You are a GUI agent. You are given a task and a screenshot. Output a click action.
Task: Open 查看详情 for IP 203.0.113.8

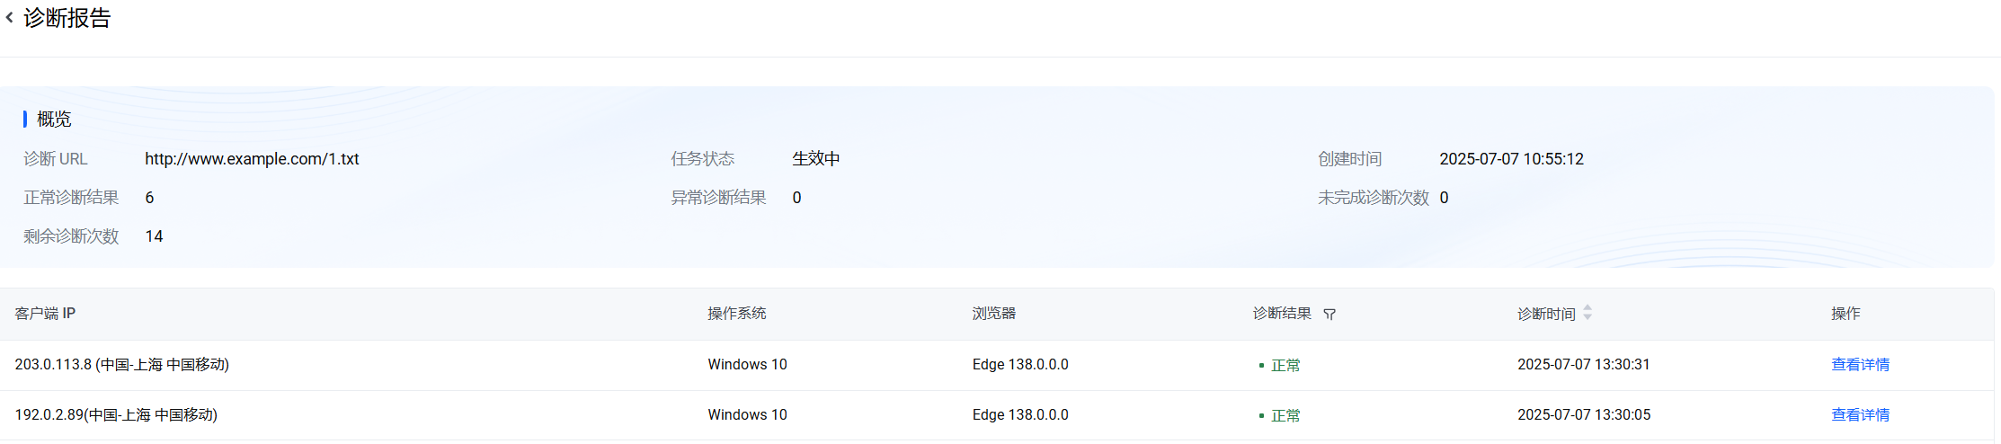pyautogui.click(x=1860, y=365)
